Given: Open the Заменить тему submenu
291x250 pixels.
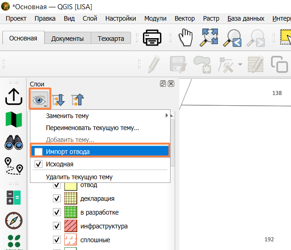Looking at the screenshot, I should click(x=100, y=116).
